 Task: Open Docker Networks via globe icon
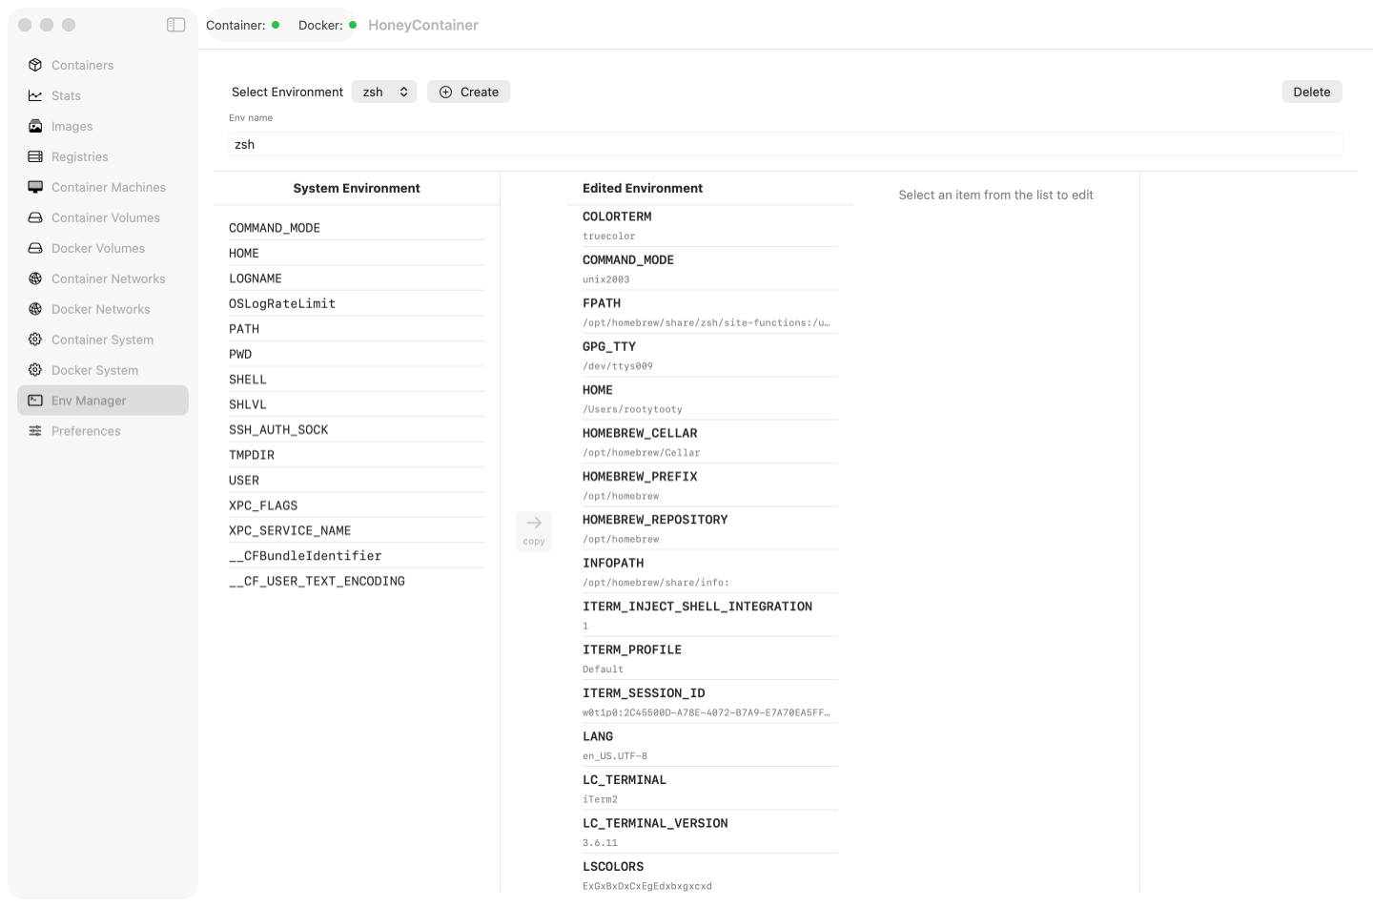coord(35,309)
